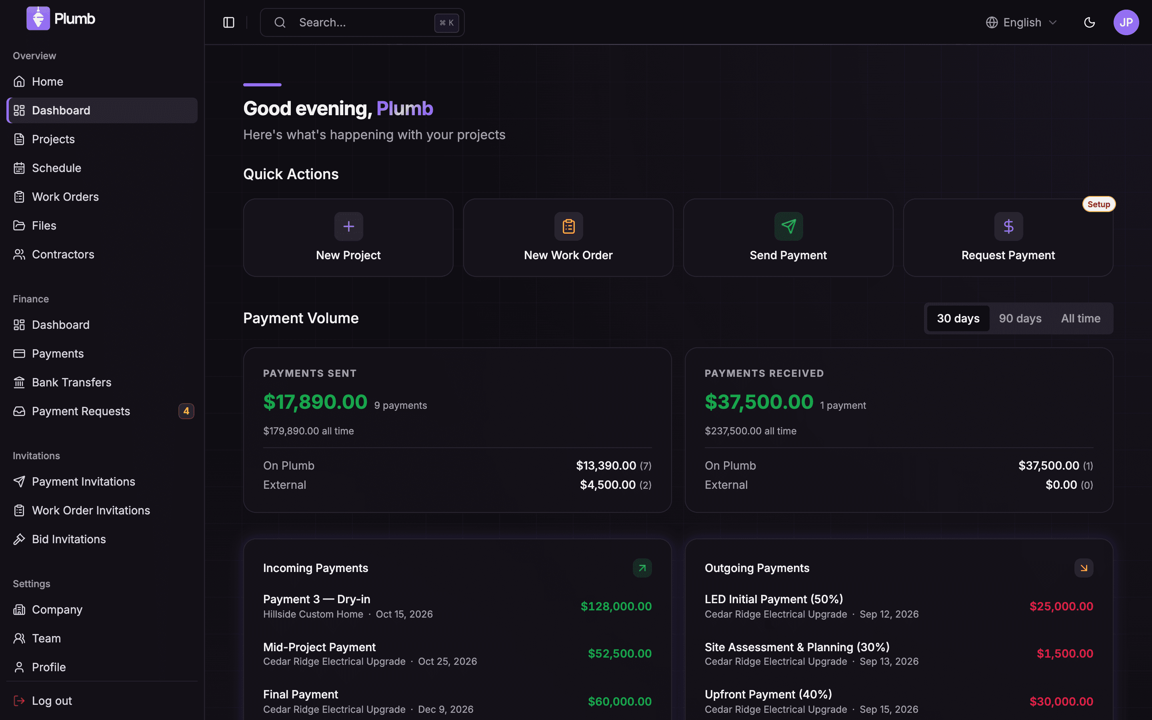Click the Setup badge
This screenshot has width=1152, height=720.
[x=1099, y=204]
